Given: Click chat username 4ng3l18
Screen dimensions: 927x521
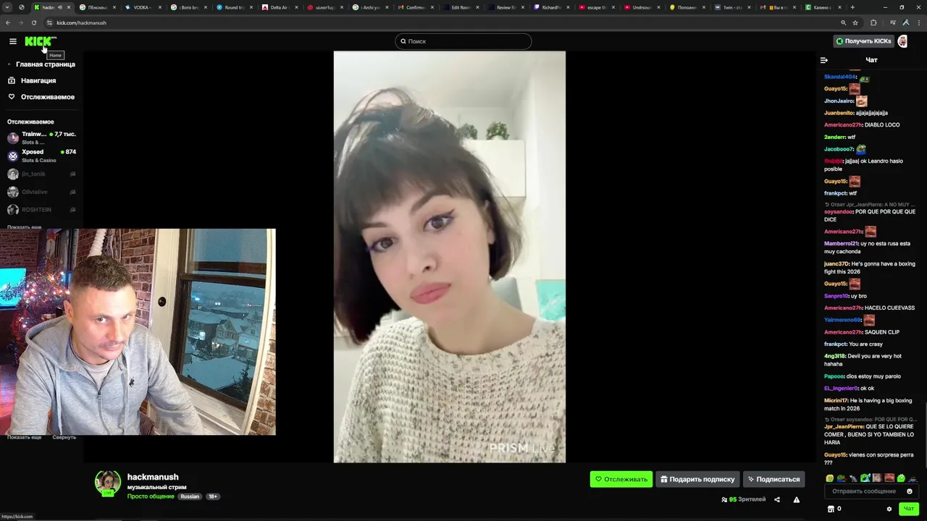Looking at the screenshot, I should [835, 356].
